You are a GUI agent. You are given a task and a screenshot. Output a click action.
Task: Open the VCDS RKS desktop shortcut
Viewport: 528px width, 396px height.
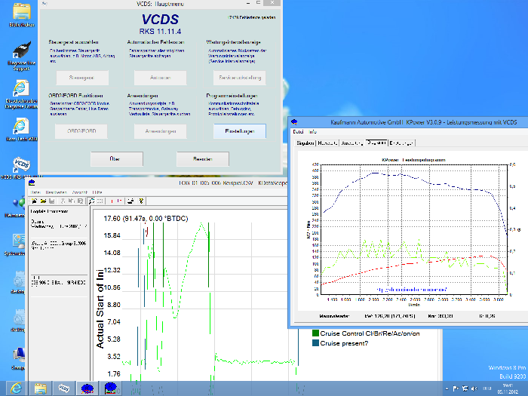pos(22,167)
